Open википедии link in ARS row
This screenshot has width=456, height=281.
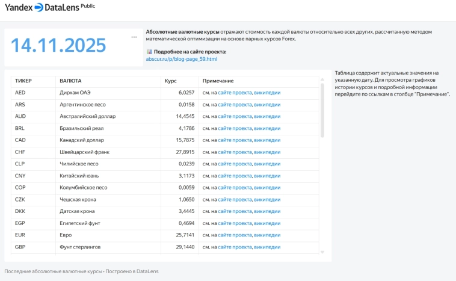tap(267, 105)
